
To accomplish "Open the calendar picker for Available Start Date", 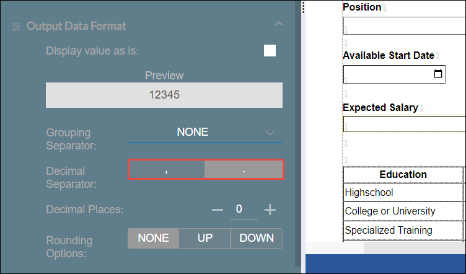I will click(438, 74).
